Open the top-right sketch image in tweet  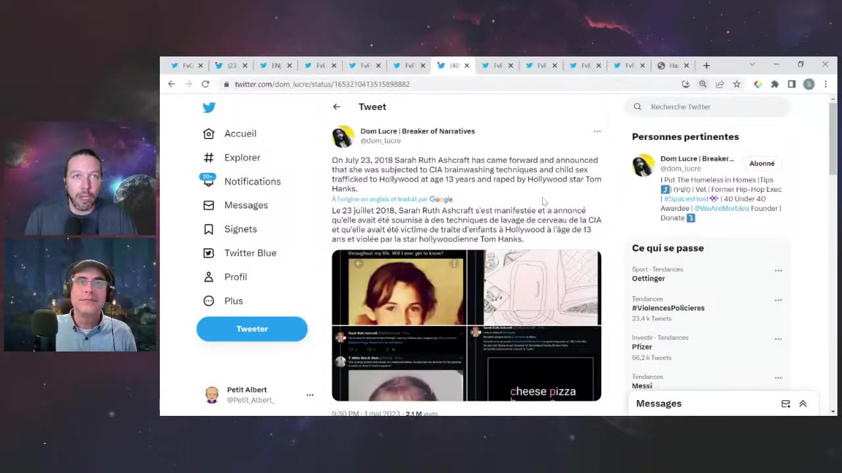(534, 288)
